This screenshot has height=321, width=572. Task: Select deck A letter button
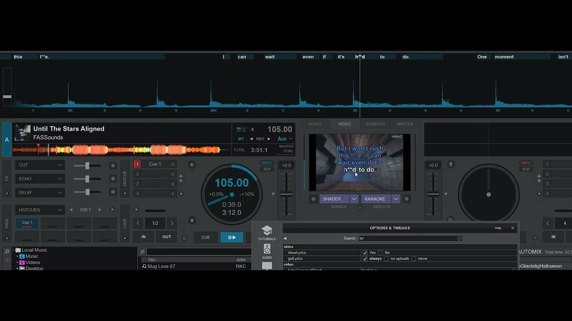tap(7, 140)
